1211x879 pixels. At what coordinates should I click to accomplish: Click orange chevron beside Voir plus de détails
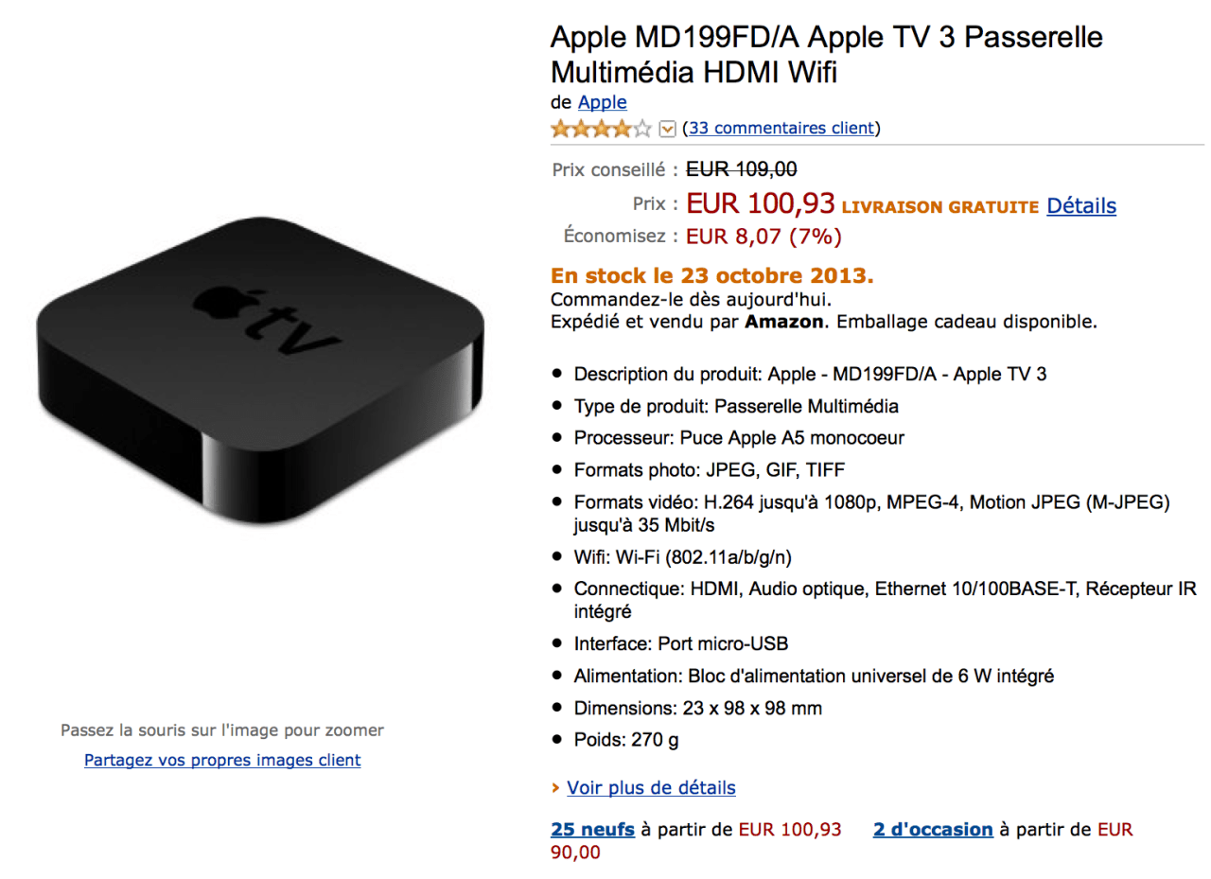[x=555, y=787]
